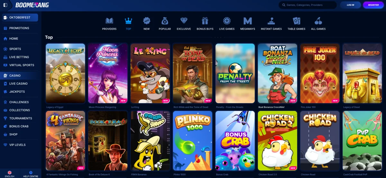Open the Plinko 1000 game thumbnail

point(192,141)
